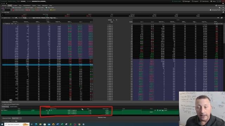The width and height of the screenshot is (225, 126).
Task: Click the puts Delta column header
Action: point(184,22)
